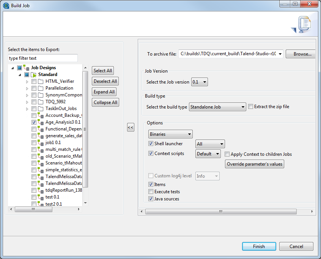Click the test 0.1 job icon
321x259 pixels.
41,197
